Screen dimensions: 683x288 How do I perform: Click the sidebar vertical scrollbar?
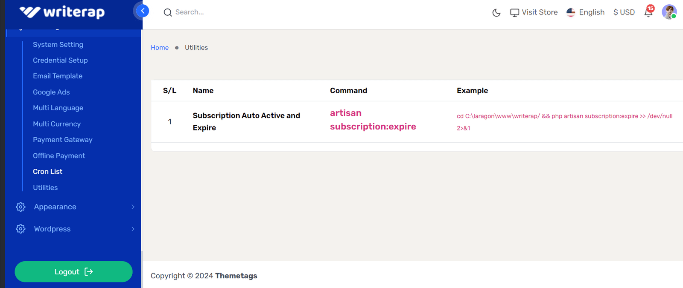tap(142, 268)
